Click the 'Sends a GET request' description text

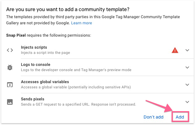78,104
